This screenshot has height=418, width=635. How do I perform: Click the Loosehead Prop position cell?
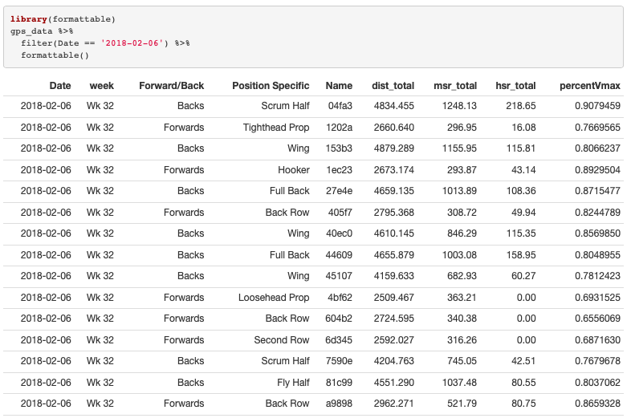coord(273,298)
